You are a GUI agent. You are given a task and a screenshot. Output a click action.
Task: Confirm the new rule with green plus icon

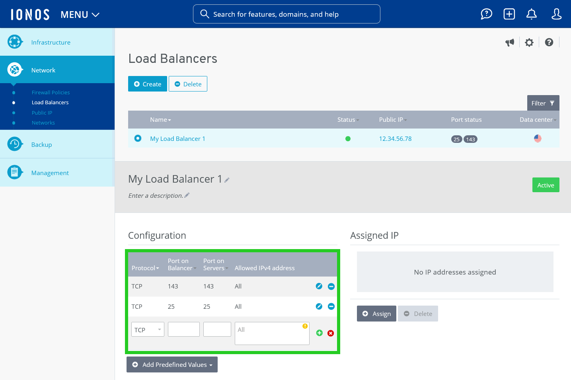(319, 333)
